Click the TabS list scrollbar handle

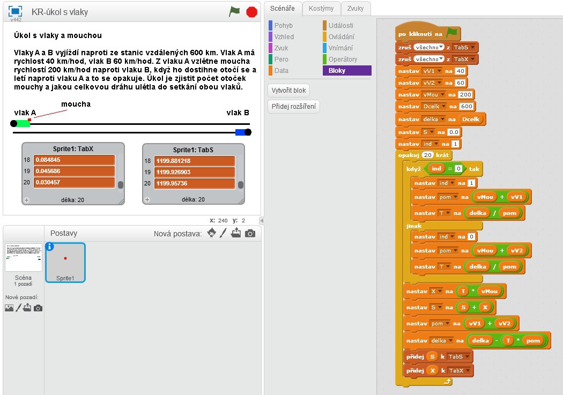click(241, 185)
